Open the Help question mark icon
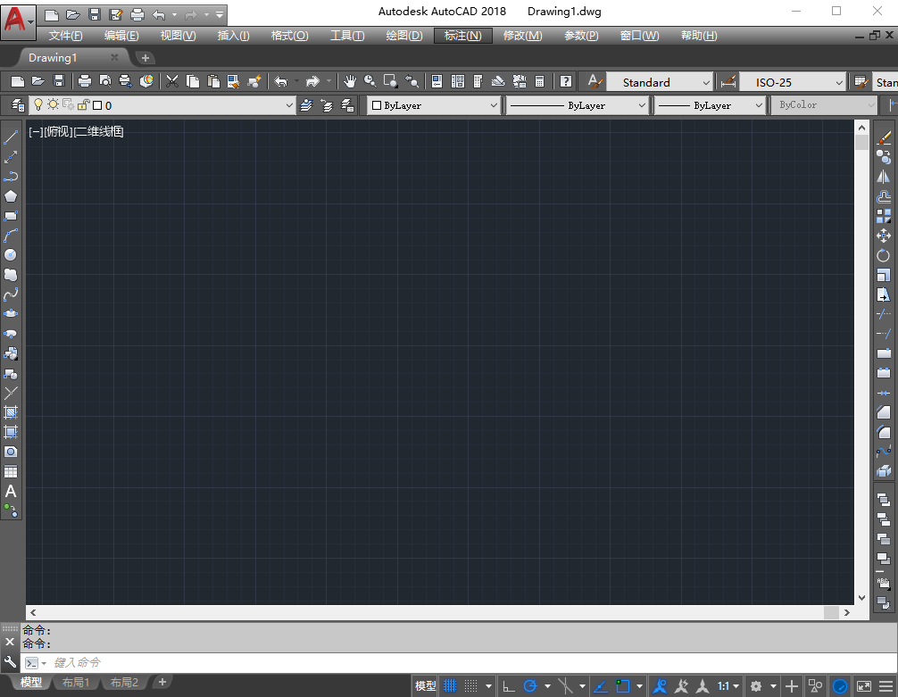 point(565,82)
